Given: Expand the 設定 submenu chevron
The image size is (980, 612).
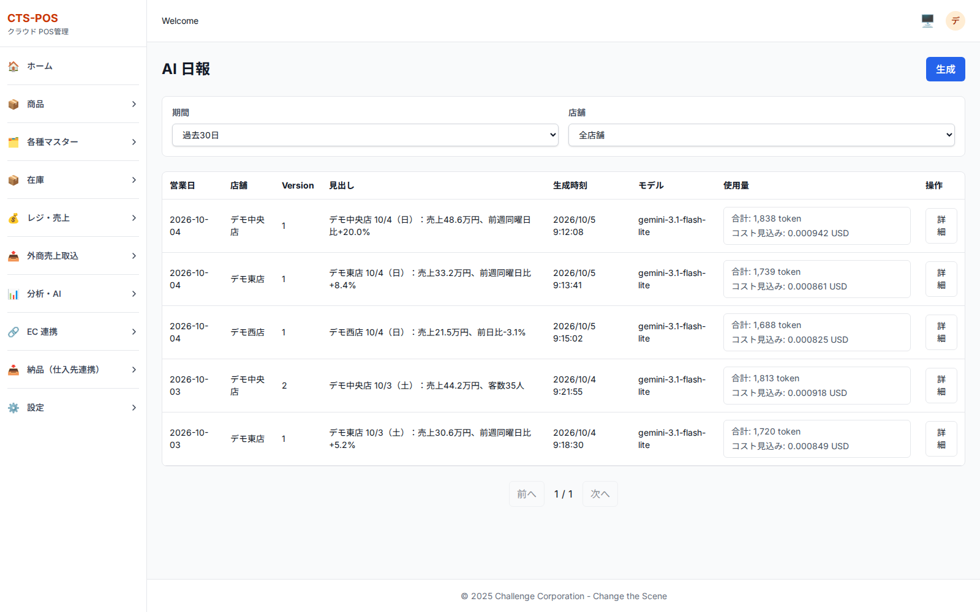Looking at the screenshot, I should (134, 408).
